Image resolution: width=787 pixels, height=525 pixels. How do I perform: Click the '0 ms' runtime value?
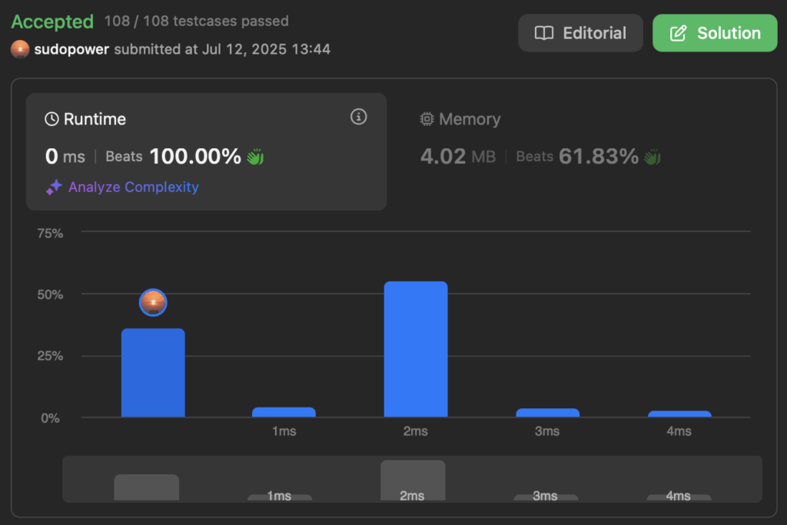pos(65,157)
